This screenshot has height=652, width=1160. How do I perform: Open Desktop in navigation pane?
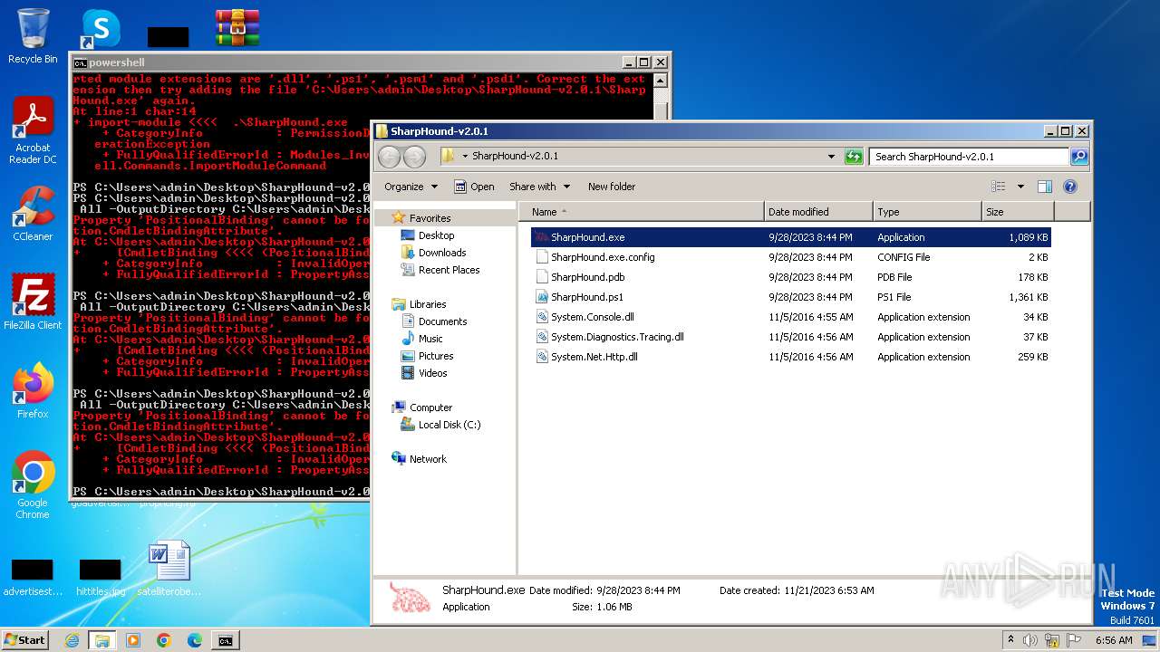click(x=436, y=235)
